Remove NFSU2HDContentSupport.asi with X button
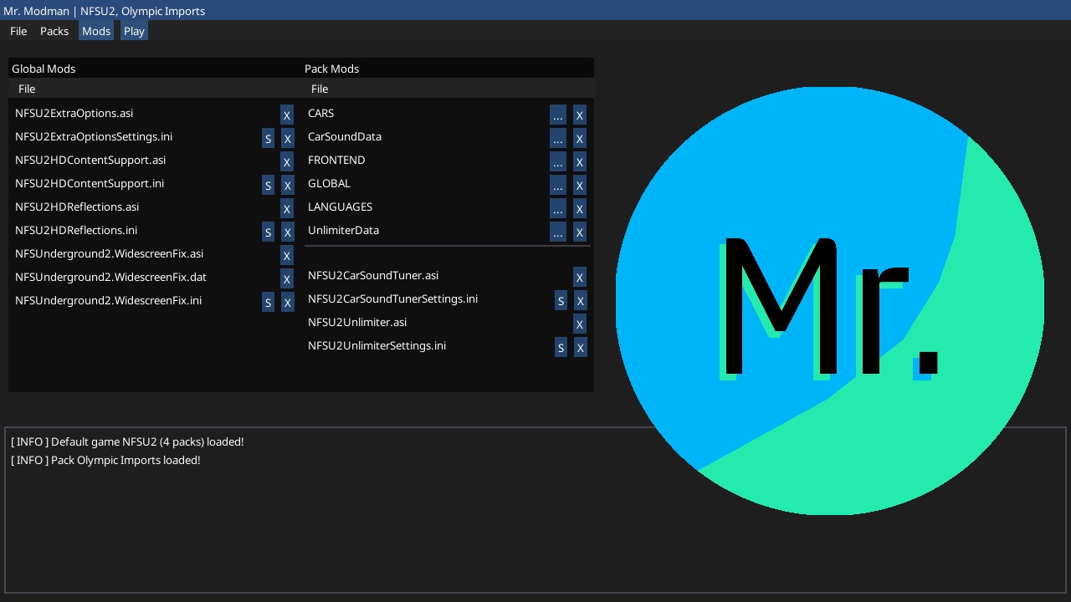Viewport: 1071px width, 602px height. click(x=287, y=162)
